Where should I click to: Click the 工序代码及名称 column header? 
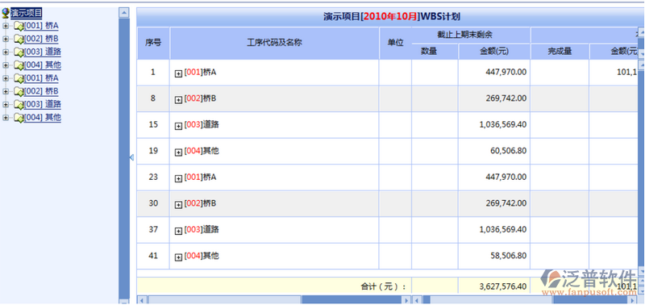274,43
